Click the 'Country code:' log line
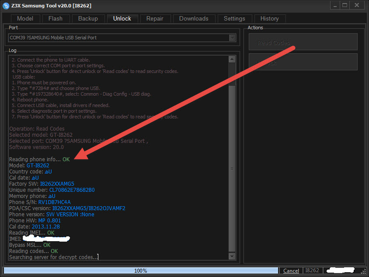 [31, 172]
